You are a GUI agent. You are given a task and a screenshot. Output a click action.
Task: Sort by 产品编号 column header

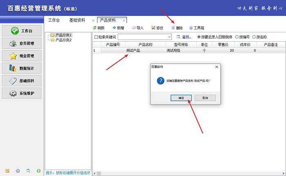coord(113,45)
